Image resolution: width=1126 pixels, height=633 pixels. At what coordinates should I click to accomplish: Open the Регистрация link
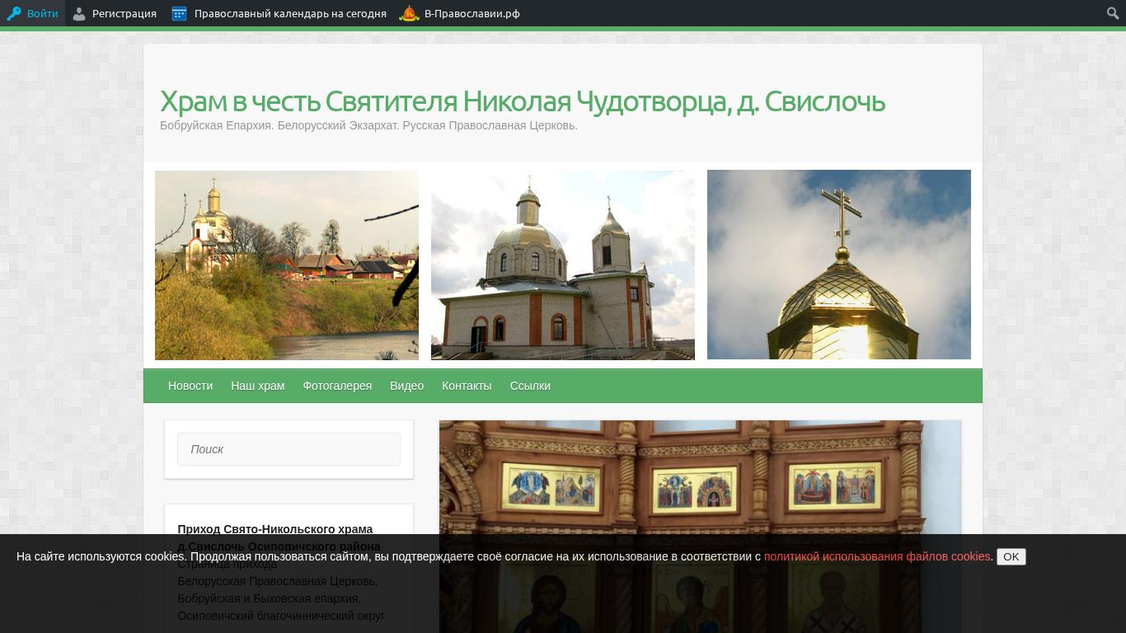tap(124, 13)
